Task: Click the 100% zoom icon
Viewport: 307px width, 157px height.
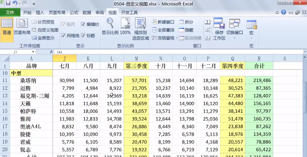Action: pyautogui.click(x=125, y=23)
